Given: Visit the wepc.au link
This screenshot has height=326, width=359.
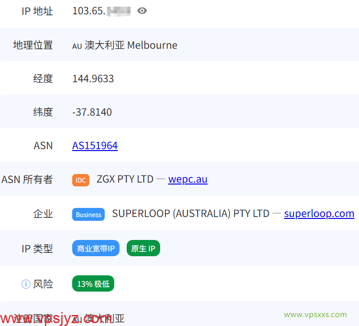Looking at the screenshot, I should click(x=188, y=179).
